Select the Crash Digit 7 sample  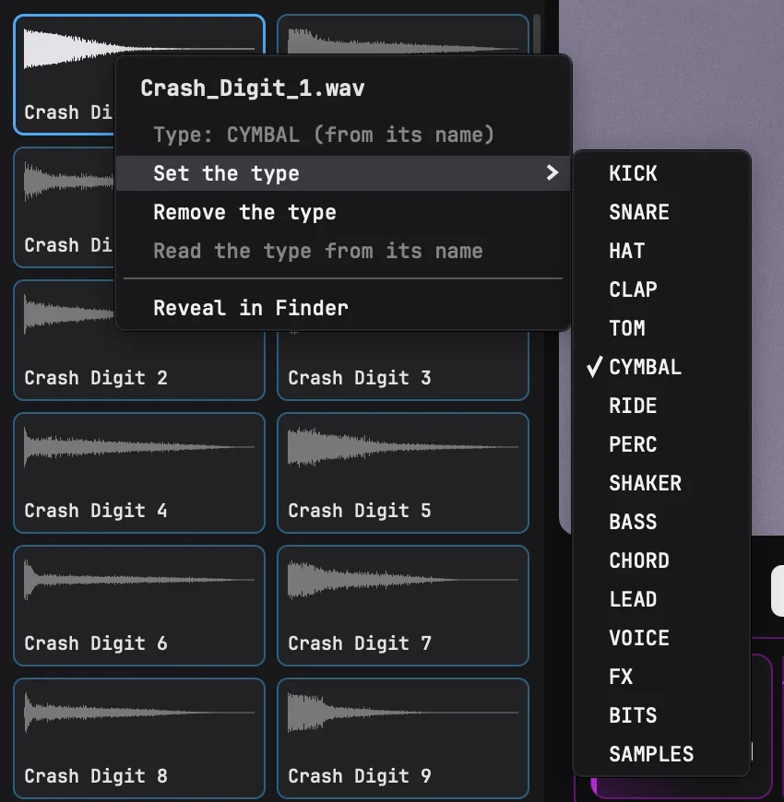pyautogui.click(x=403, y=606)
